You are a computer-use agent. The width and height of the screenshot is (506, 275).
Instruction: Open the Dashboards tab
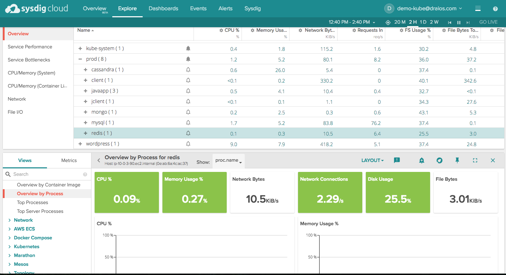[x=163, y=8]
